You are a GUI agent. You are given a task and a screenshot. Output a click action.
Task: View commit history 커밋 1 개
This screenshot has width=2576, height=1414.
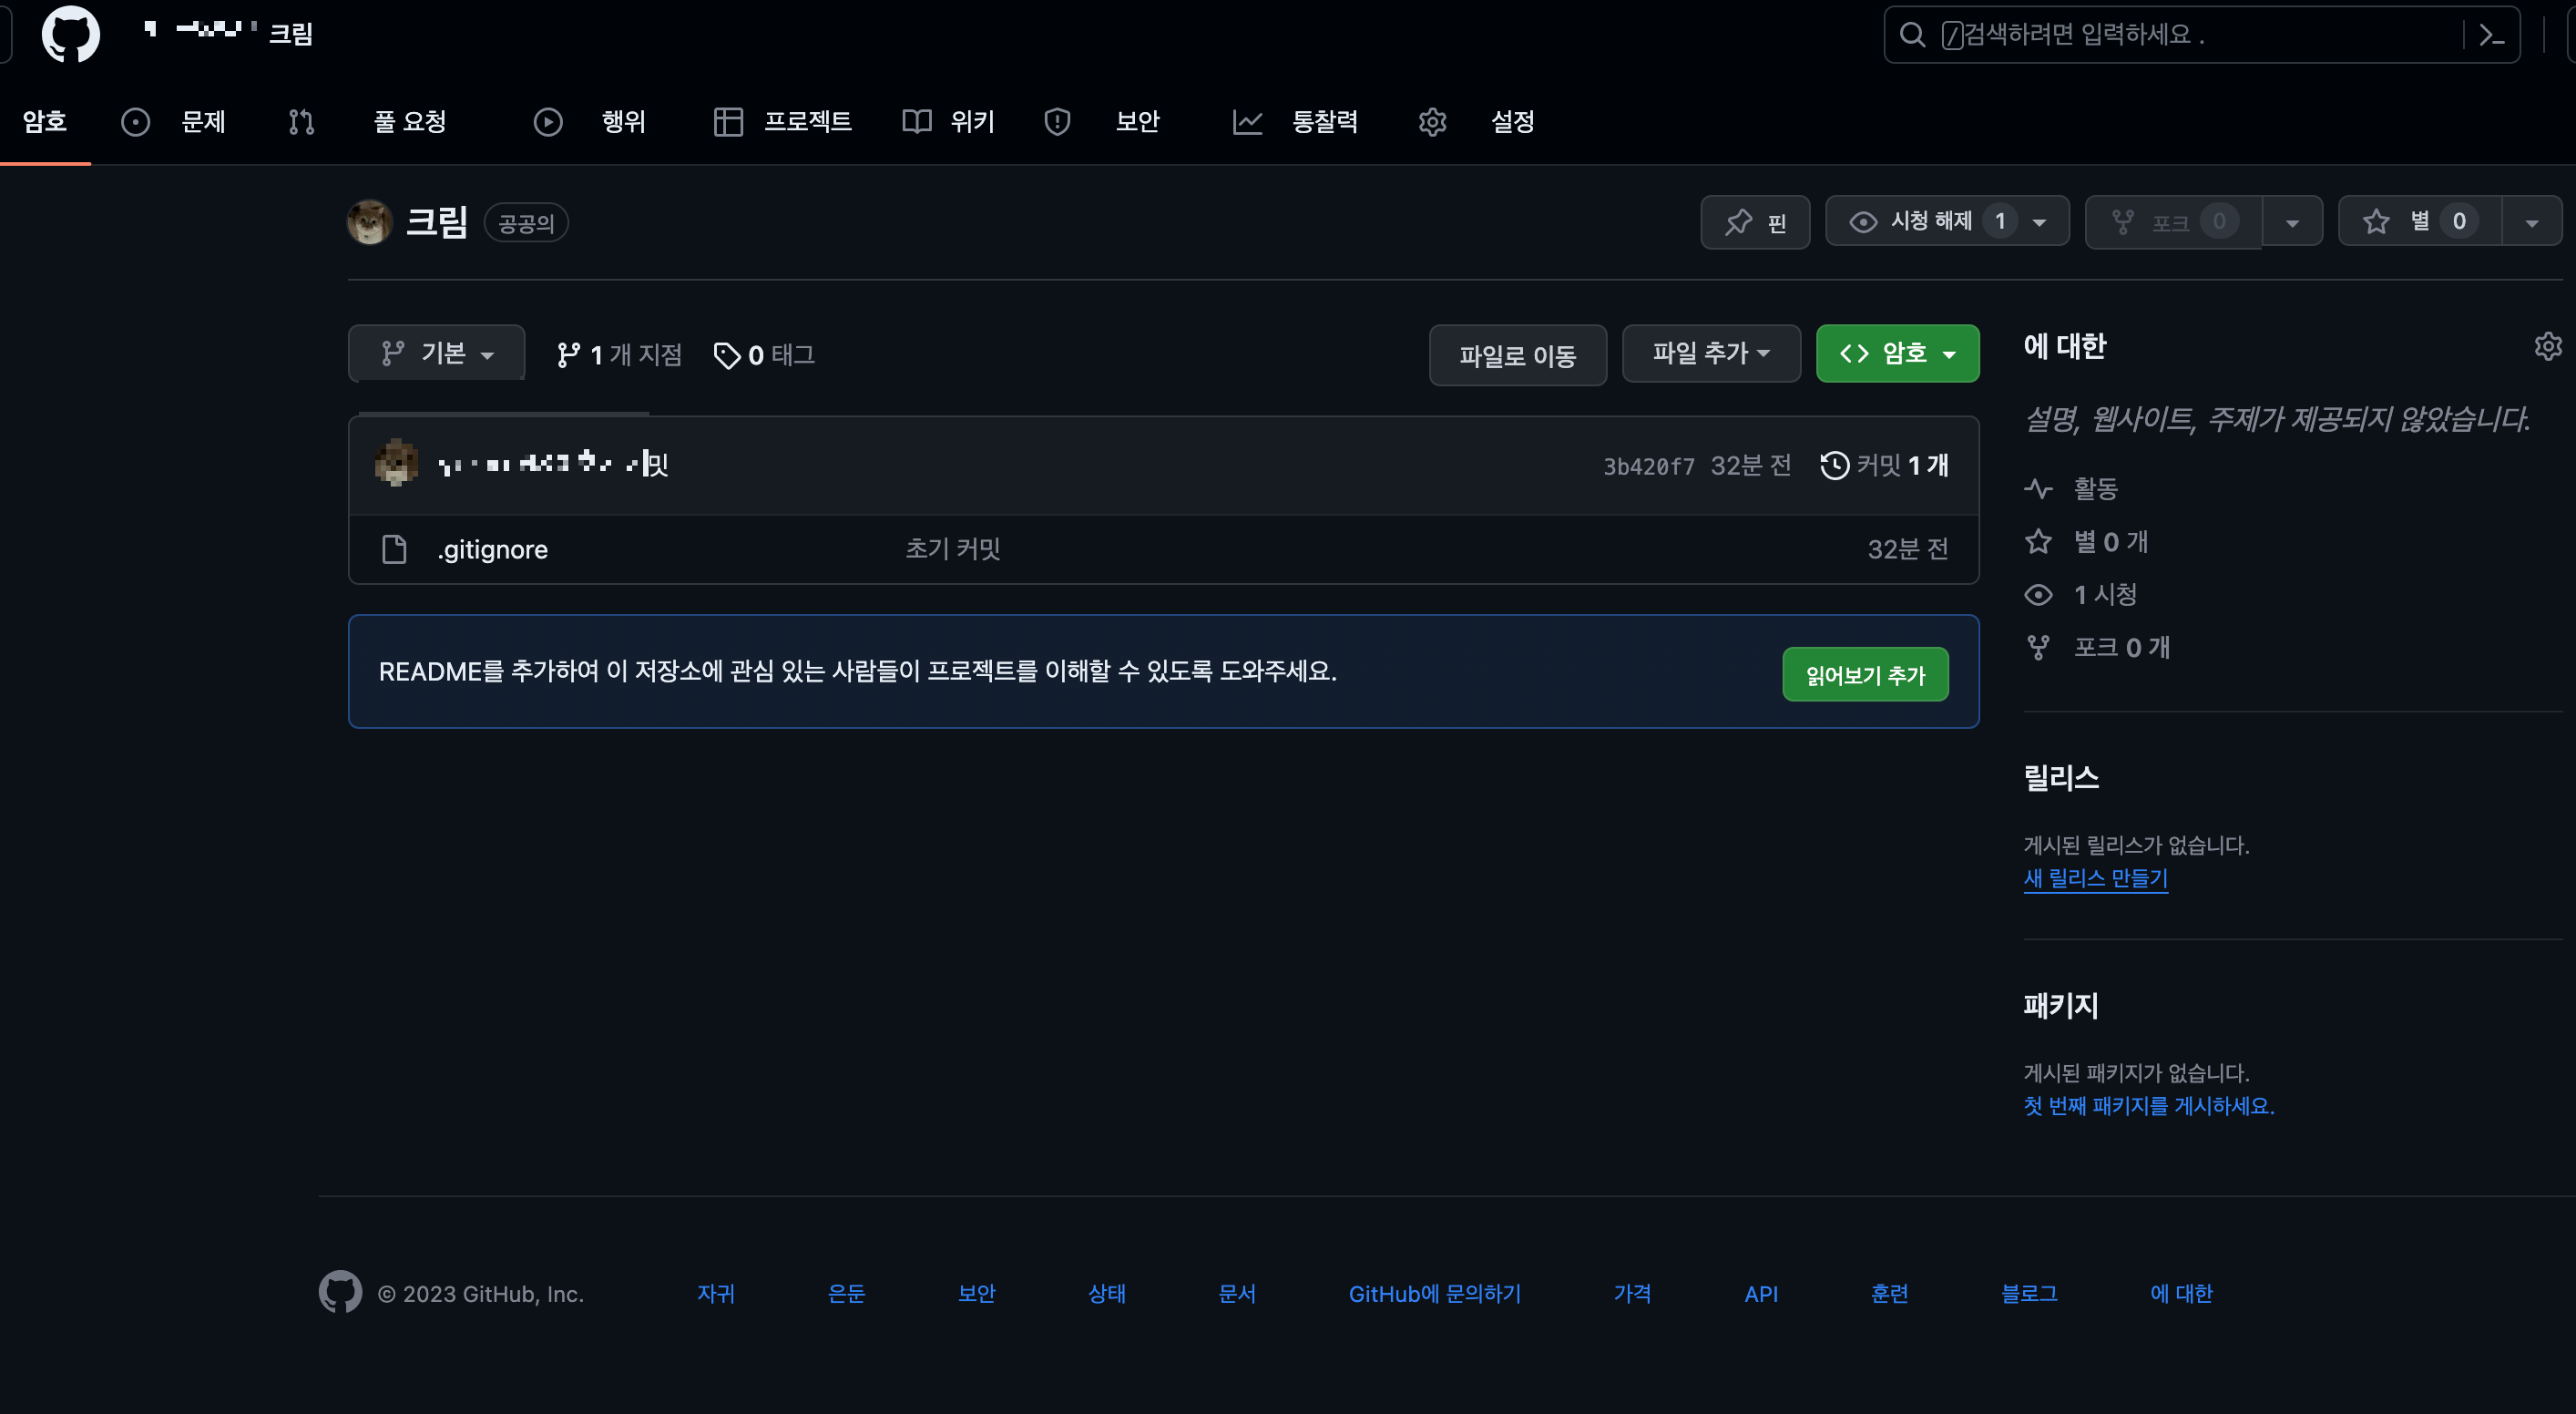[x=1885, y=465]
